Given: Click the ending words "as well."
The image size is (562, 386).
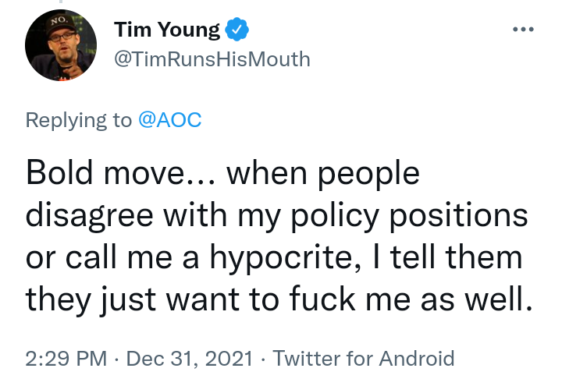Looking at the screenshot, I should pos(477,299).
